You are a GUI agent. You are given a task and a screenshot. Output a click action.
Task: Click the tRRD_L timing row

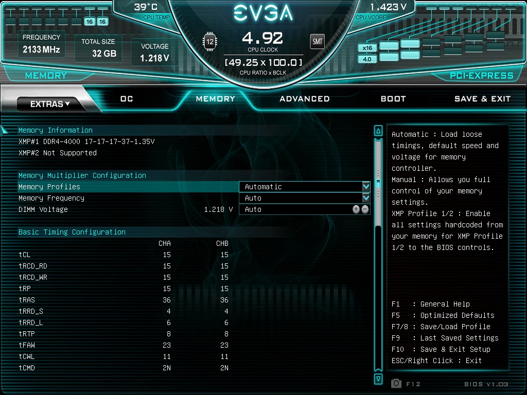(124, 323)
